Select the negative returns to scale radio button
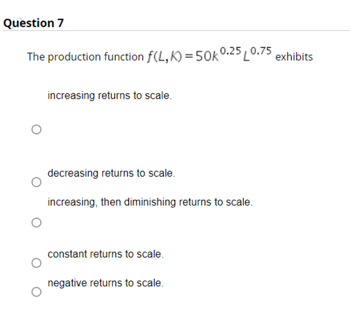The image size is (350, 331). point(36,292)
